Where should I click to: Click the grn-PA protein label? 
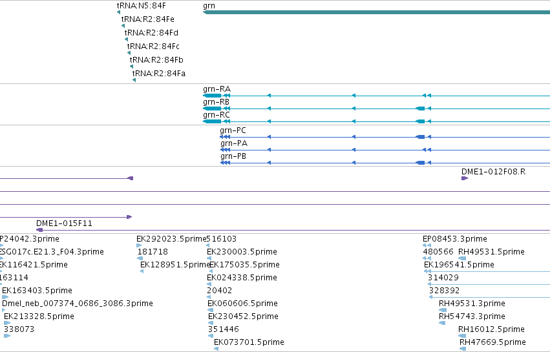[x=234, y=143]
